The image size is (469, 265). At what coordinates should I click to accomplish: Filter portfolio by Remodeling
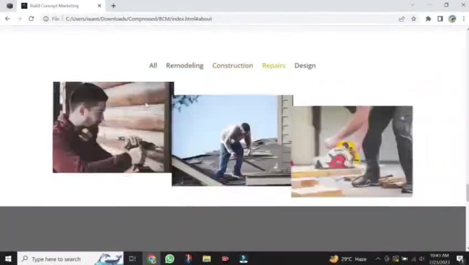click(x=184, y=66)
